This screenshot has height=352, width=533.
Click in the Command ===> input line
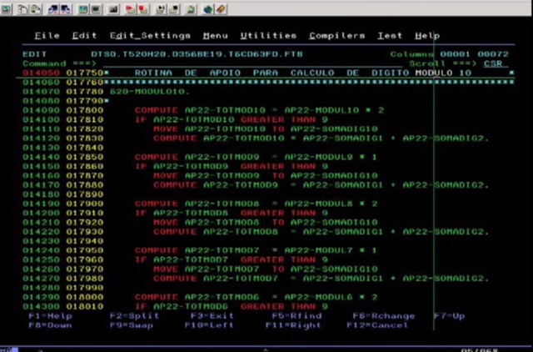tap(252, 63)
